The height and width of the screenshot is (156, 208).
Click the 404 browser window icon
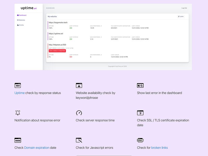click(18, 86)
